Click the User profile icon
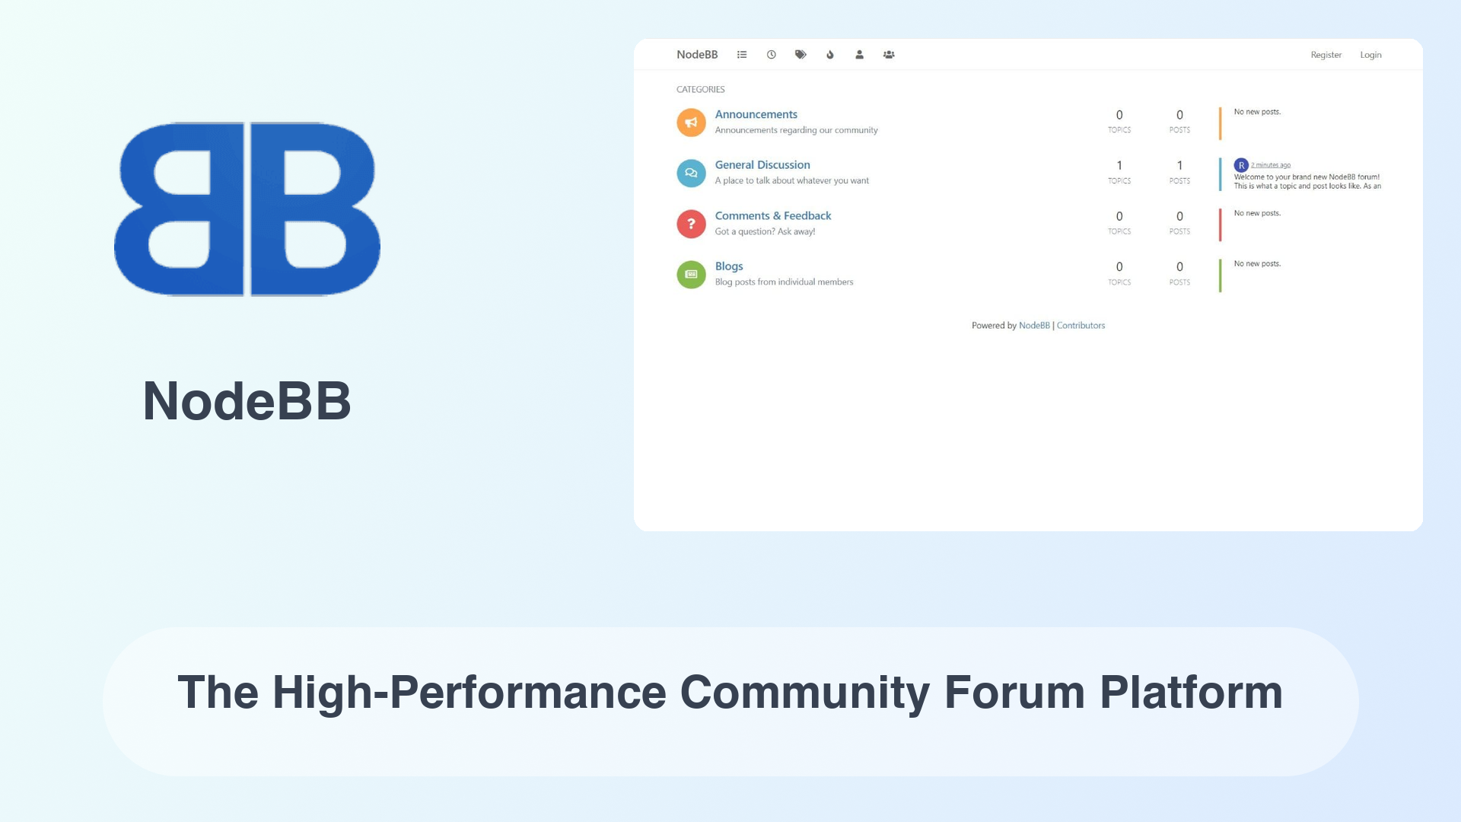Image resolution: width=1461 pixels, height=822 pixels. 859,54
